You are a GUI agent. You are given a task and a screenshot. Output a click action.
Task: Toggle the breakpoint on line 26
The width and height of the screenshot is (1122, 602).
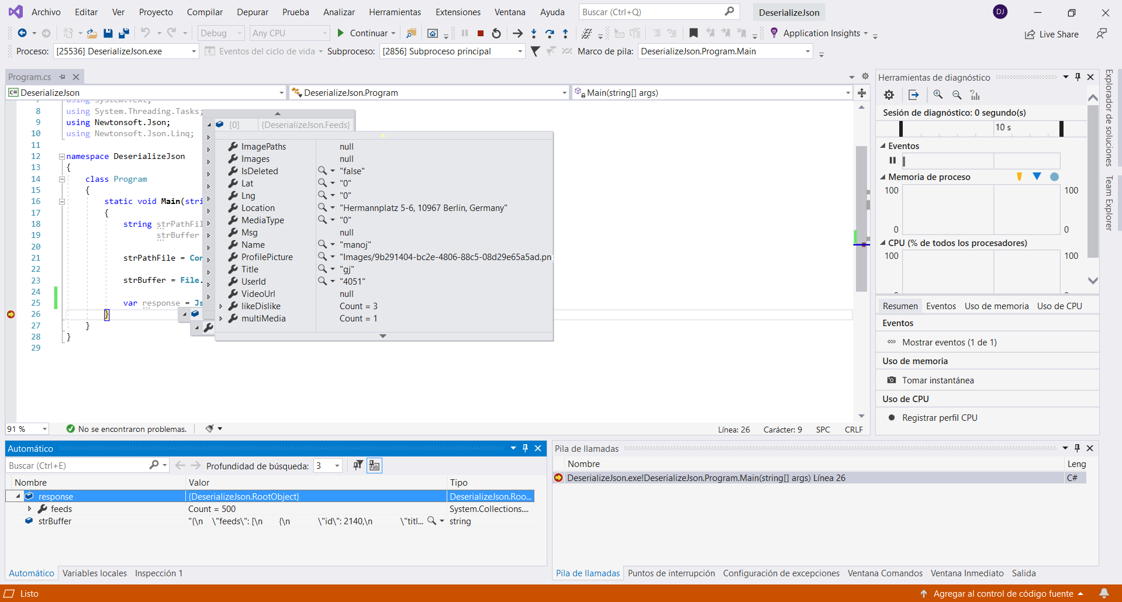(x=11, y=314)
